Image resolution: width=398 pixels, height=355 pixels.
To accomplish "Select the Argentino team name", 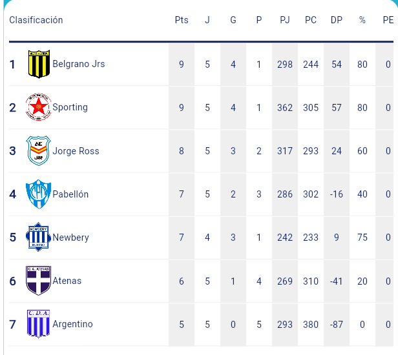I will 72,324.
